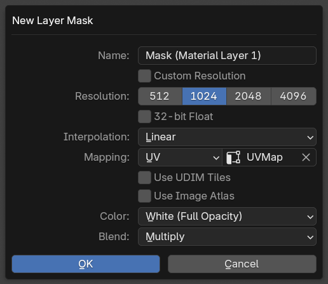
Task: Select the 1024 resolution option
Action: point(204,96)
